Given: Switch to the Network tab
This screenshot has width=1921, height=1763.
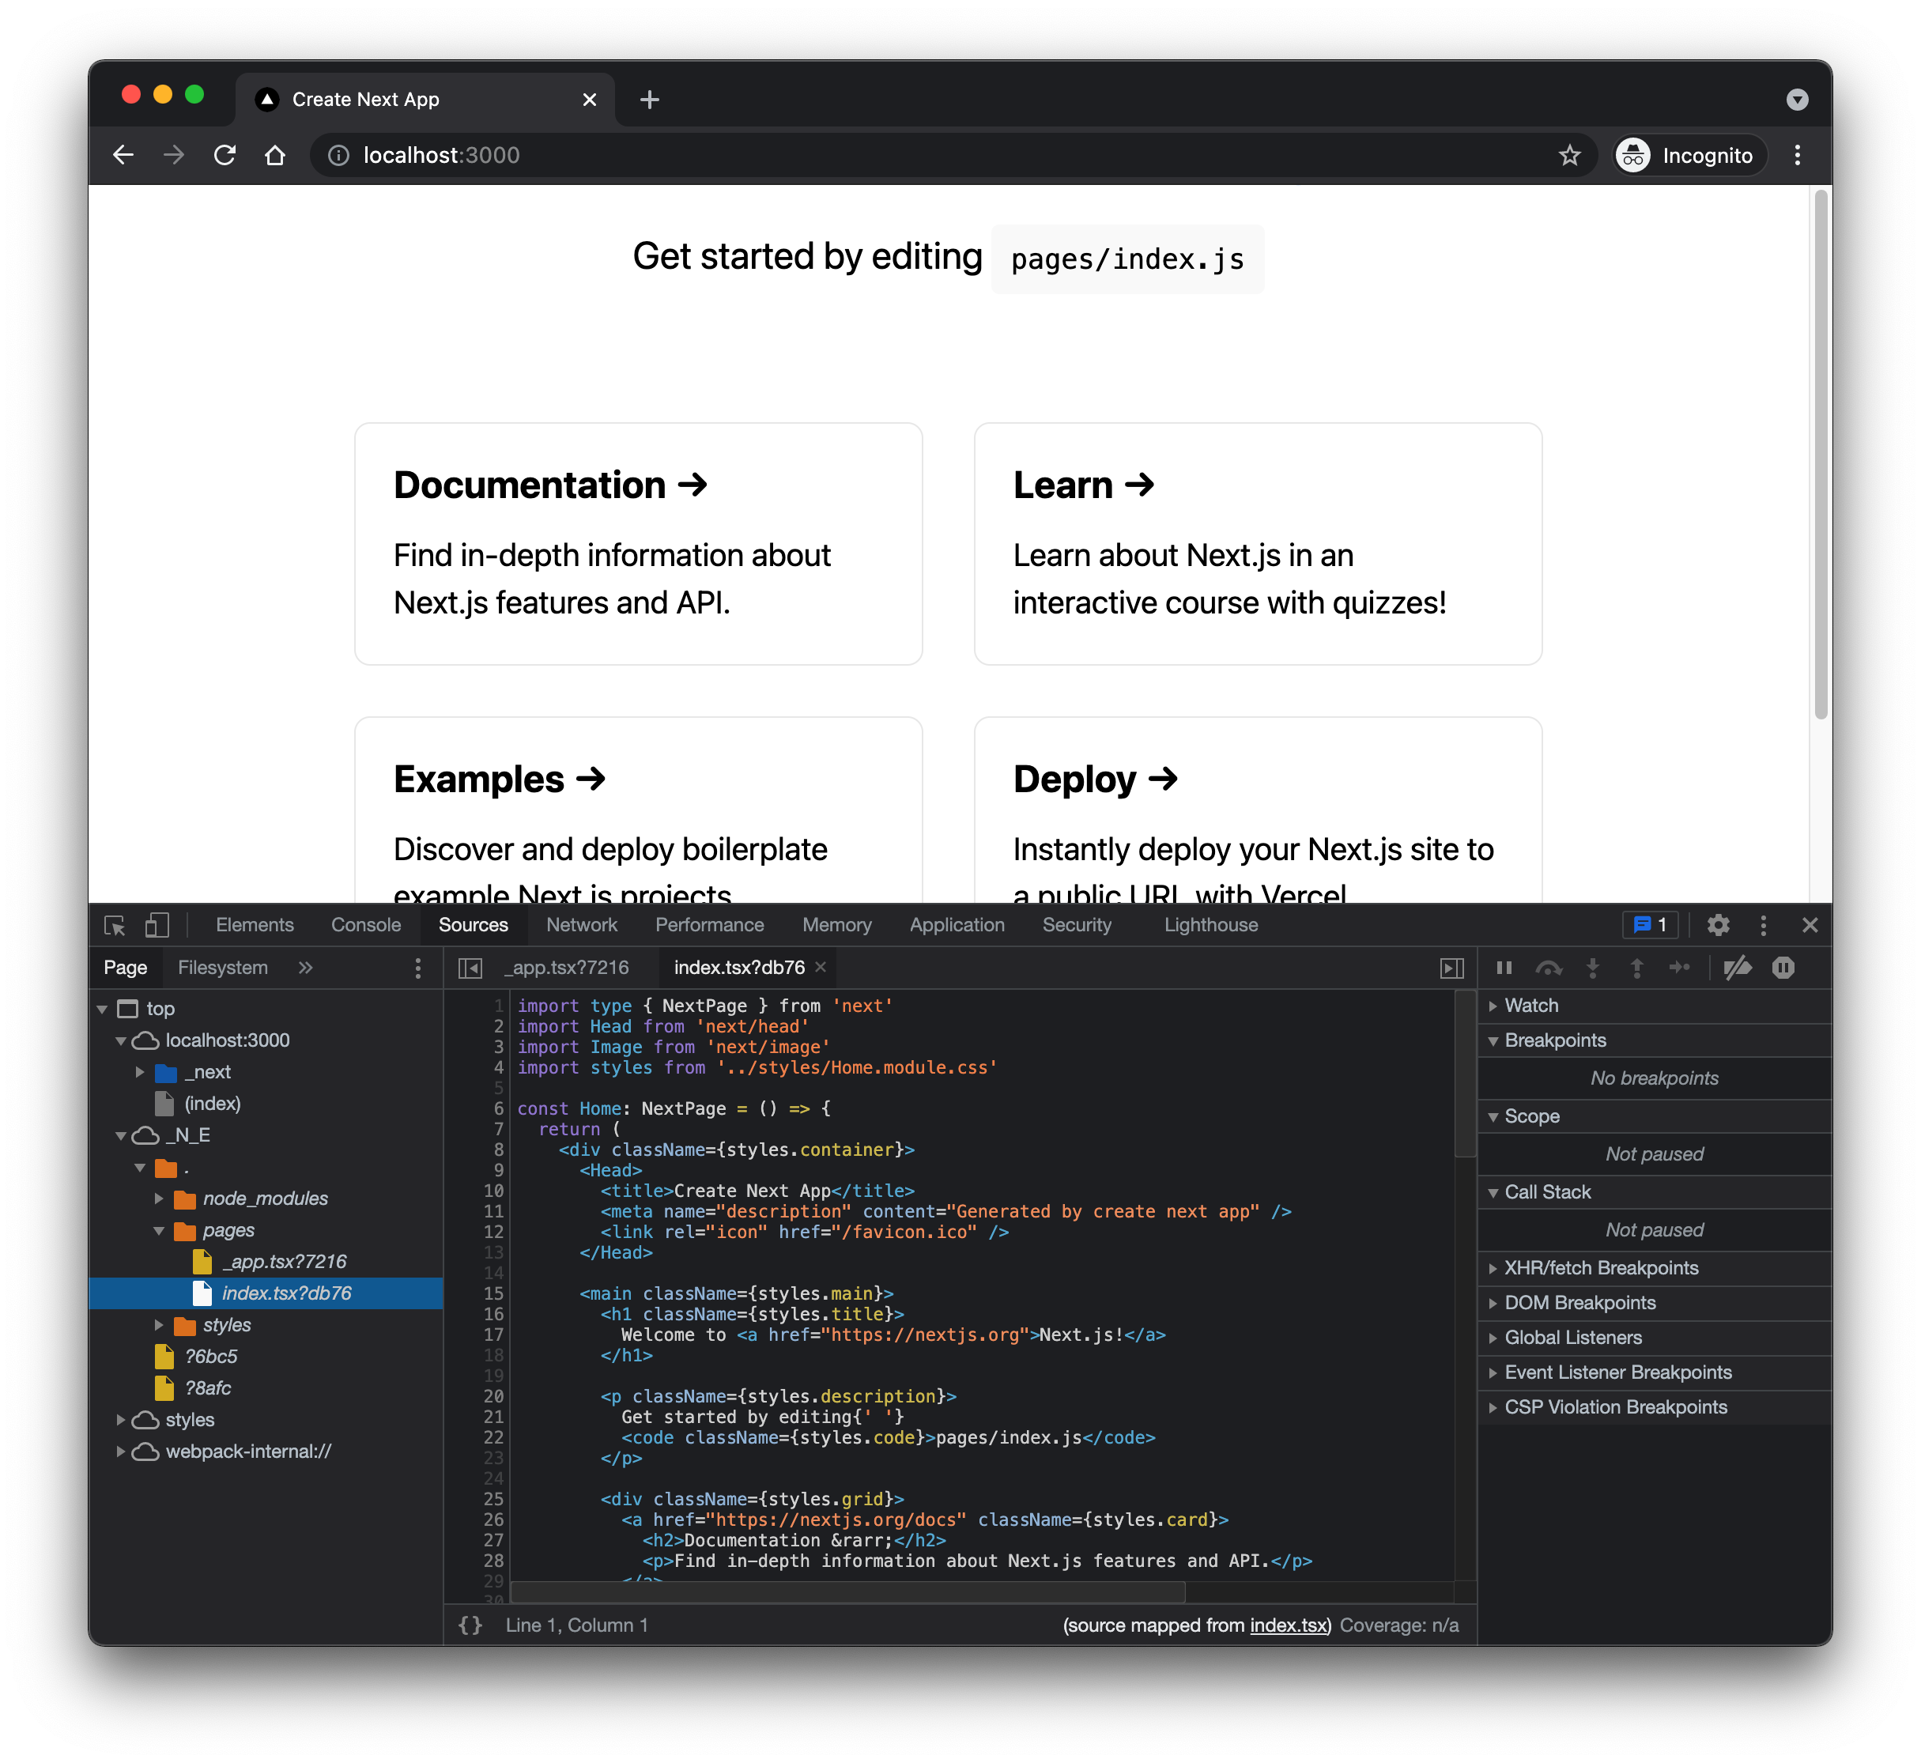Looking at the screenshot, I should [x=581, y=924].
